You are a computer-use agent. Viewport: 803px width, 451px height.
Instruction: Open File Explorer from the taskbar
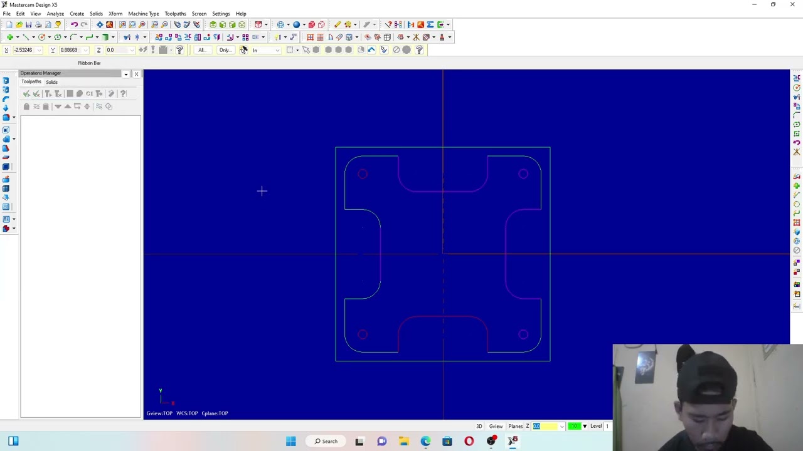click(x=403, y=442)
